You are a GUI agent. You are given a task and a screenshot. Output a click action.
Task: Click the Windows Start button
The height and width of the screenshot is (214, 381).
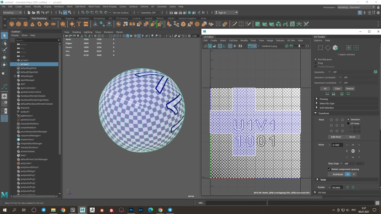pyautogui.click(x=4, y=210)
